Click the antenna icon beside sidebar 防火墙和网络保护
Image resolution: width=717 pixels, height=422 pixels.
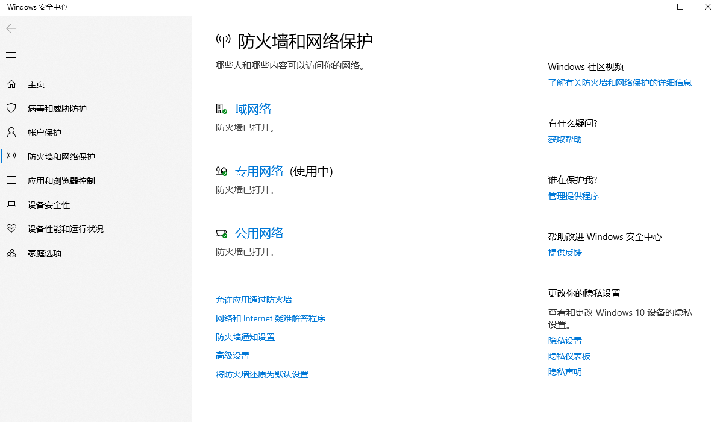11,157
